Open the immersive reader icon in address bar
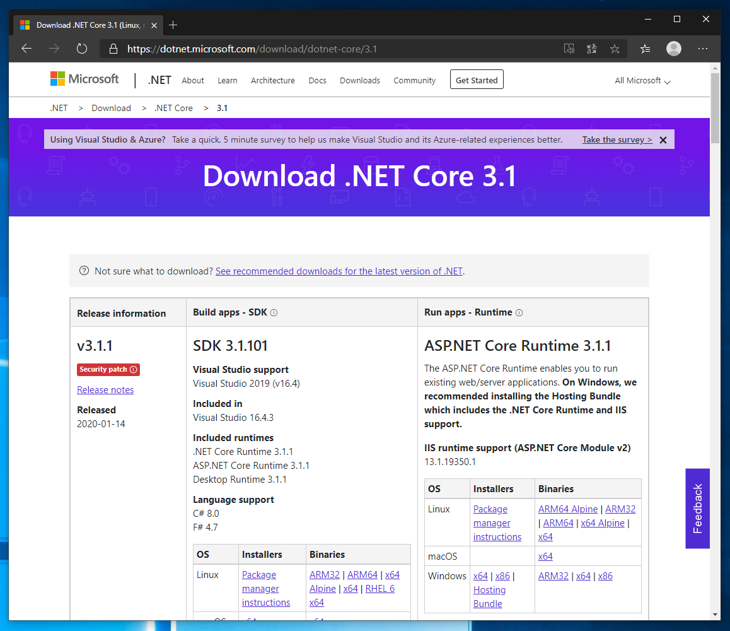Screen dimensions: 730x631 pyautogui.click(x=569, y=49)
